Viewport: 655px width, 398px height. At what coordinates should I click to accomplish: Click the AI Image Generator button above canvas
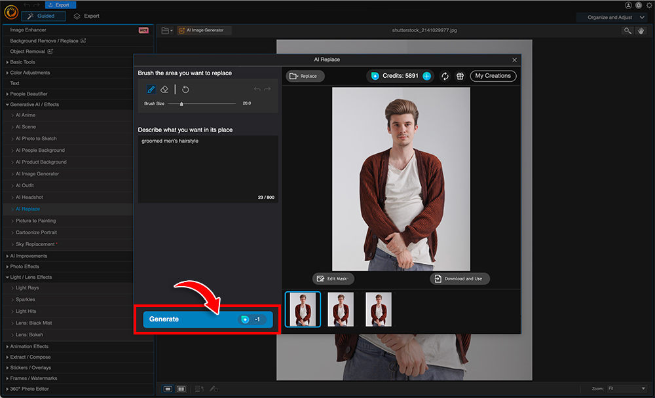(x=204, y=30)
